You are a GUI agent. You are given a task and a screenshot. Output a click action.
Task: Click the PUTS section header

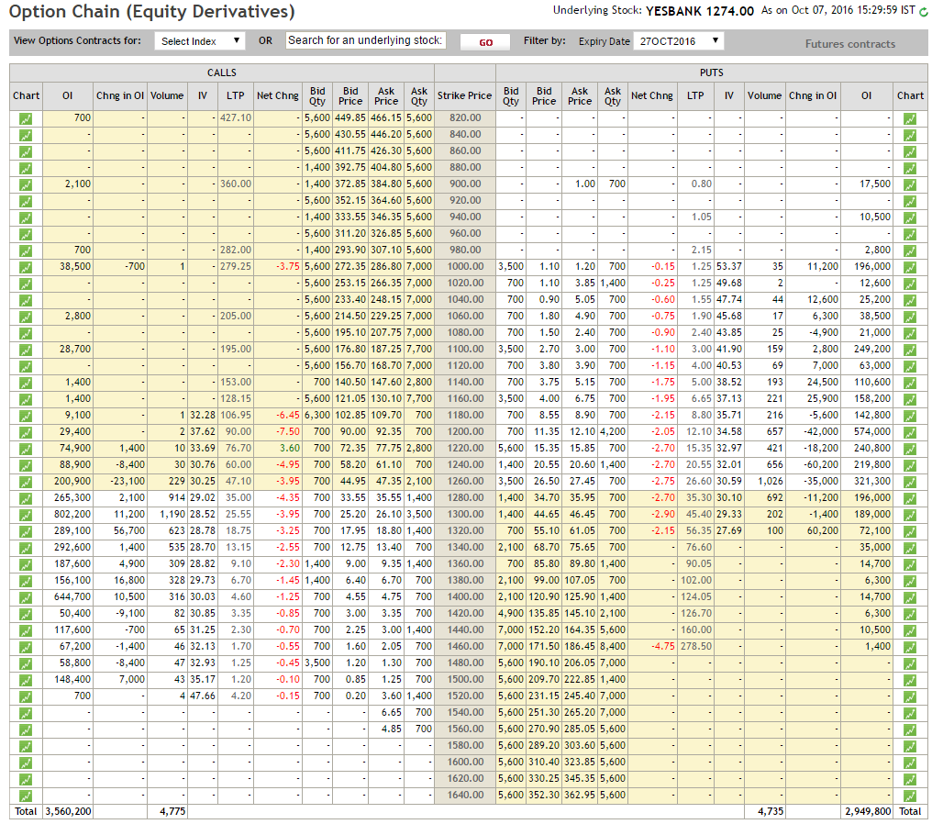point(712,72)
